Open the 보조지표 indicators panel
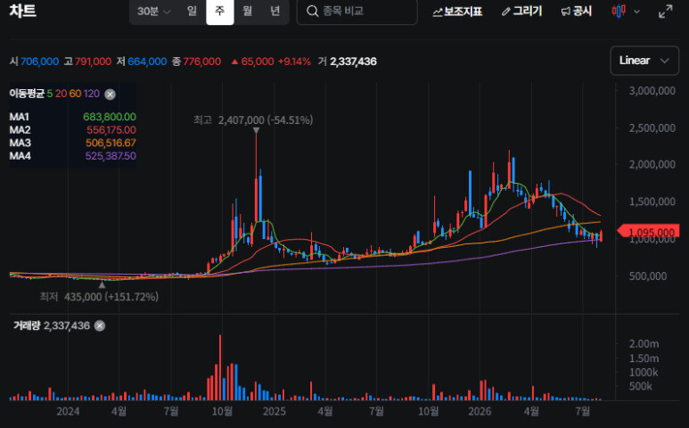Viewport: 689px width, 428px height. coord(457,12)
